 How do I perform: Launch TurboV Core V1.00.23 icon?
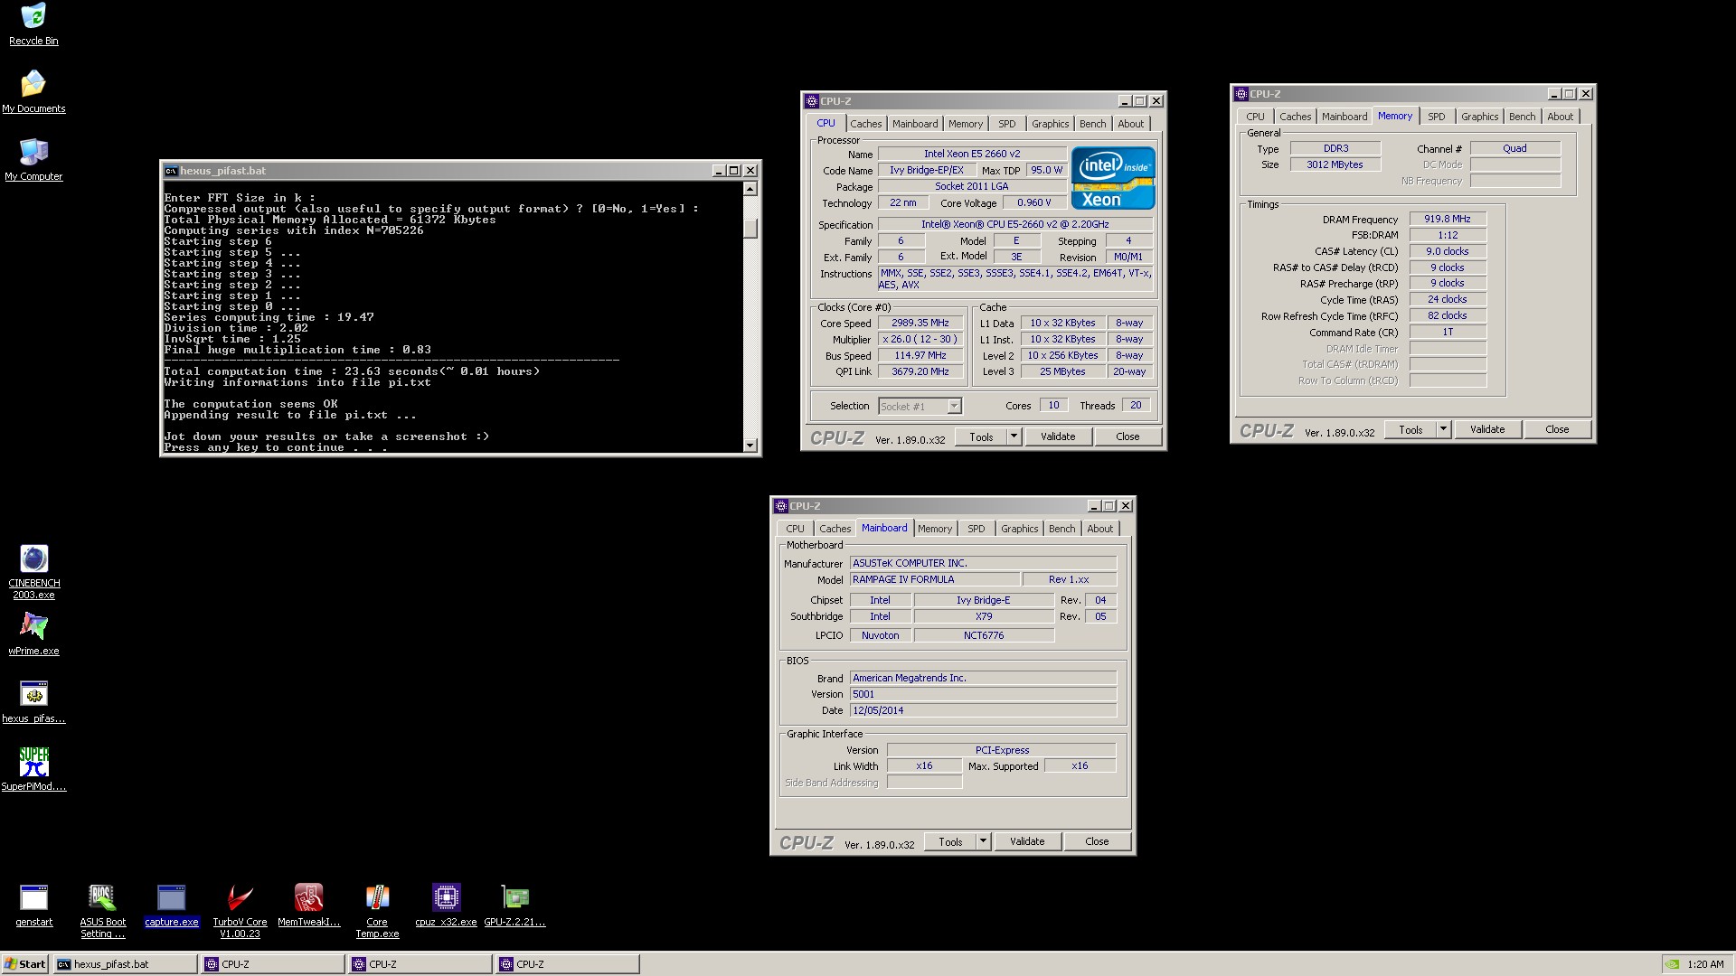point(240,911)
